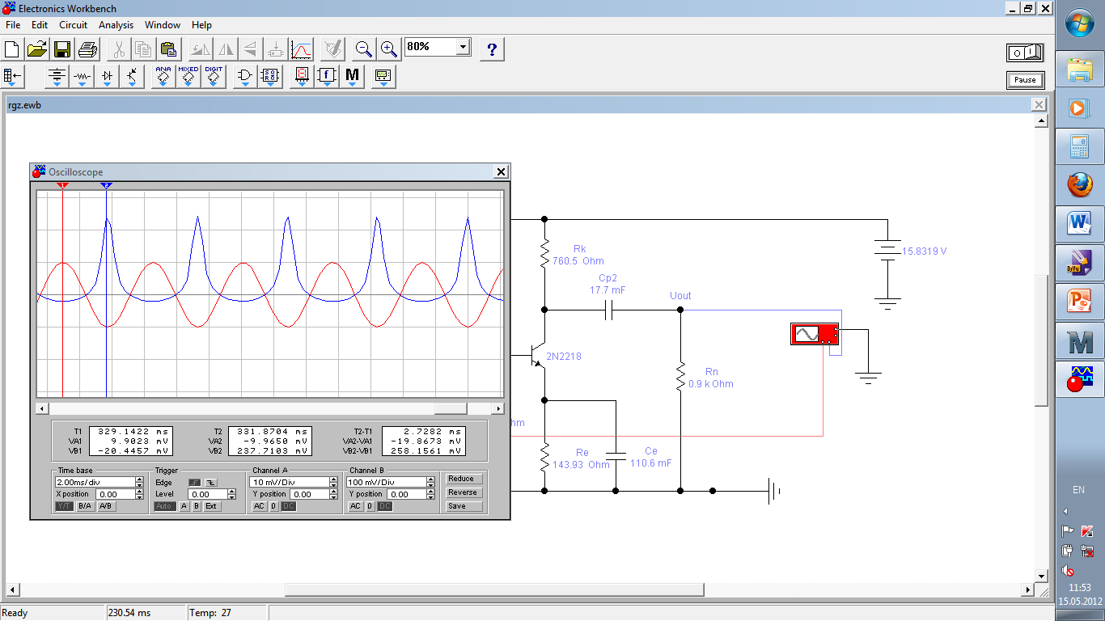Click the Rotate component icon
The image size is (1105, 621).
[x=200, y=49]
